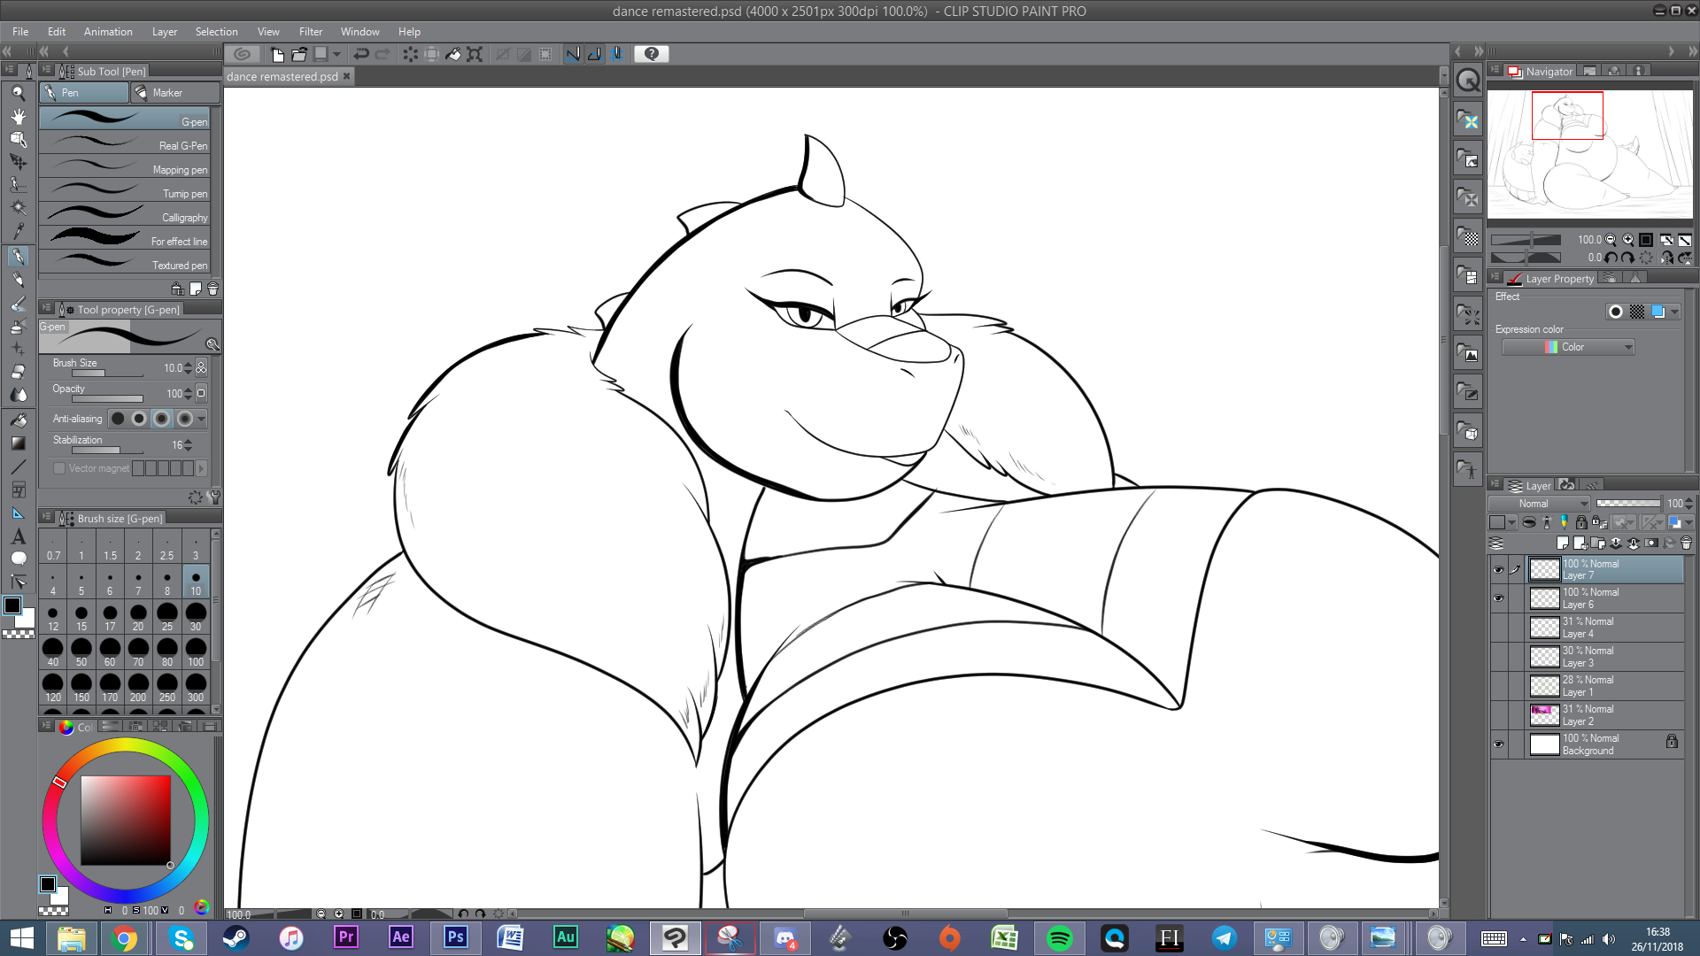Click the saturation square in the color wheel
Screen dimensions: 1700x956
pyautogui.click(x=125, y=821)
